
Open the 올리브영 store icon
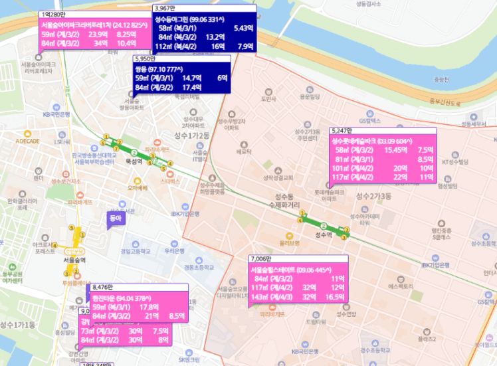tap(289, 236)
